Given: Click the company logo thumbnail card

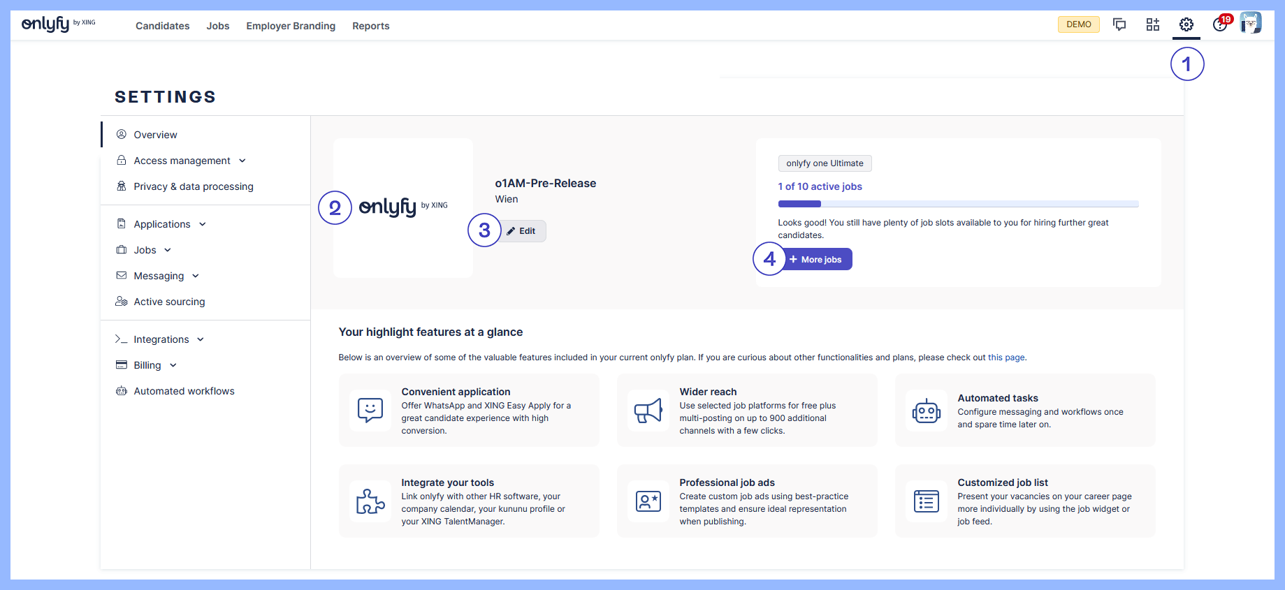Looking at the screenshot, I should (403, 207).
